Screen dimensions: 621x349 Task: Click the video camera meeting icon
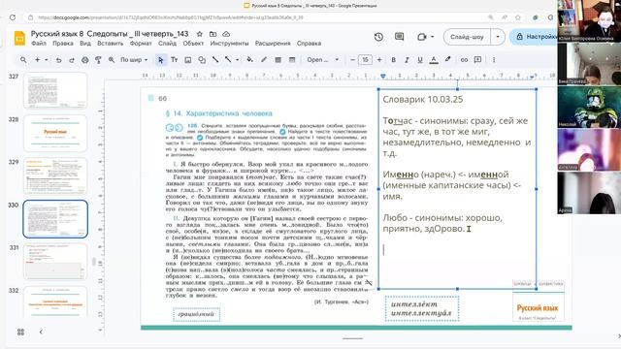[x=422, y=37]
